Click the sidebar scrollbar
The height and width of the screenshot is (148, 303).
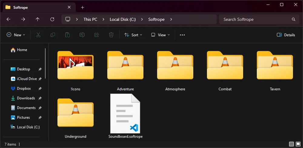[x=45, y=63]
